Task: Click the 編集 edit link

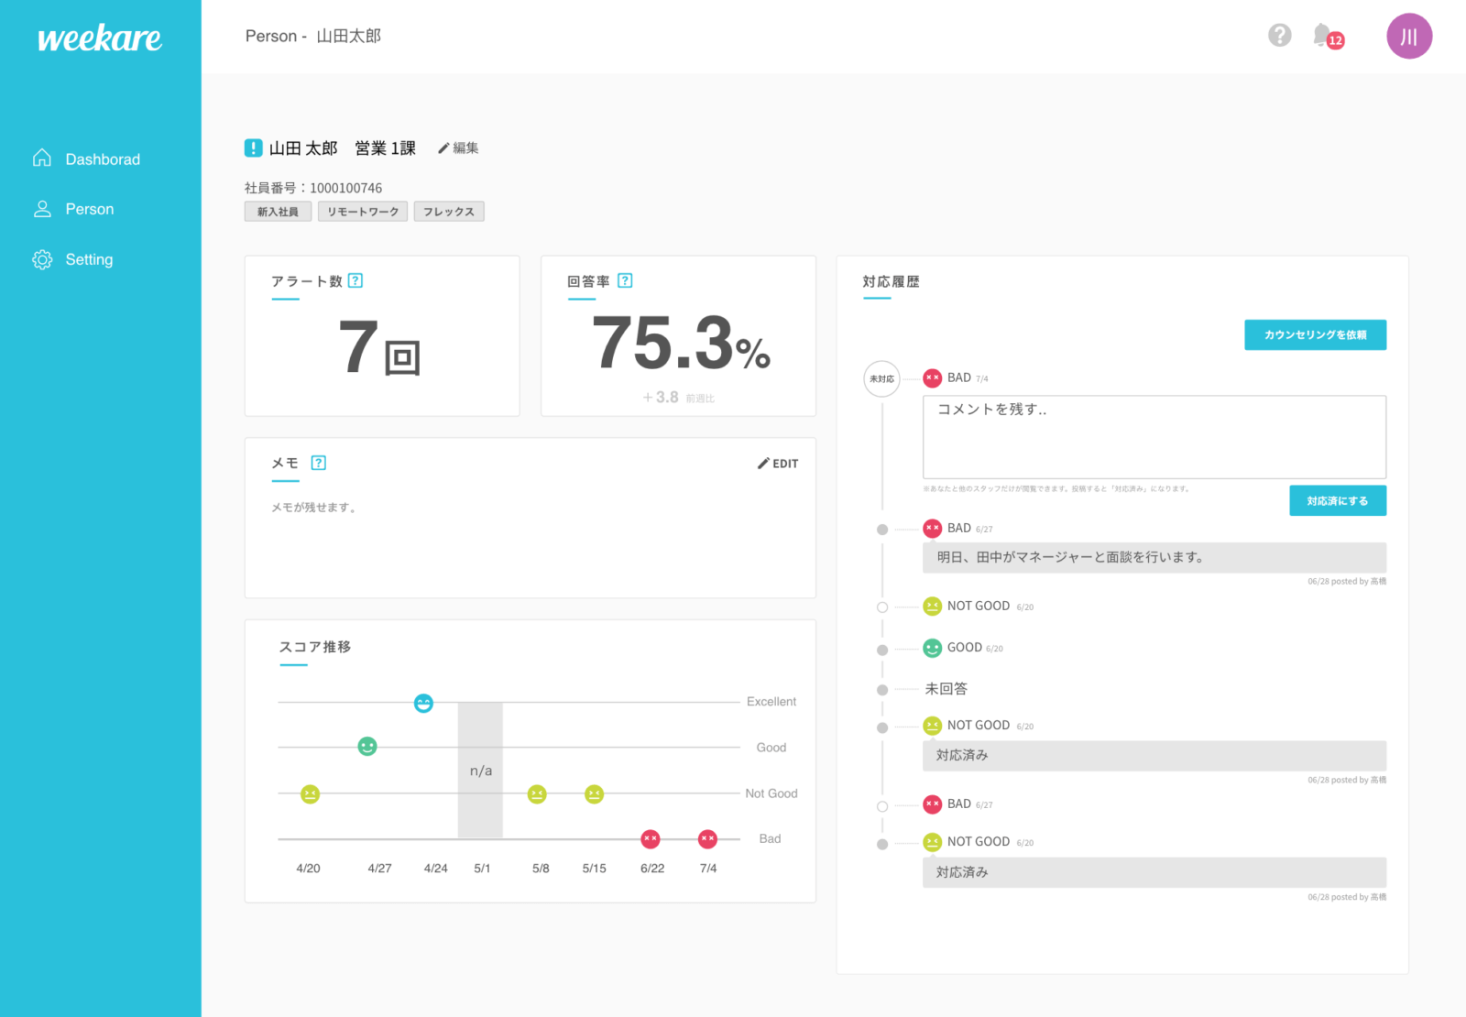Action: (x=458, y=148)
